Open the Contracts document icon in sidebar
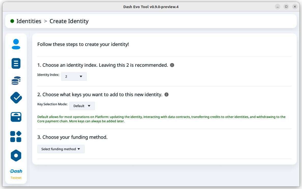The image size is (302, 189). [x=16, y=63]
